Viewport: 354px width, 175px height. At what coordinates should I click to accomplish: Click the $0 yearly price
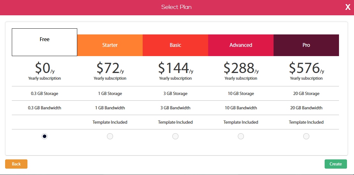pyautogui.click(x=45, y=68)
